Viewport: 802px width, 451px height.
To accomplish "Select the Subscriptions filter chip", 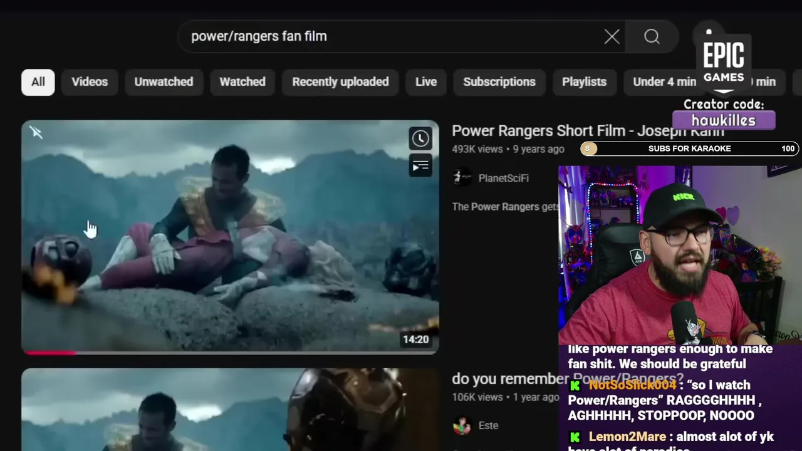I will point(499,82).
